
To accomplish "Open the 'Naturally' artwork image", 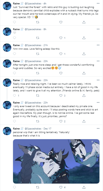I will [56, 161].
